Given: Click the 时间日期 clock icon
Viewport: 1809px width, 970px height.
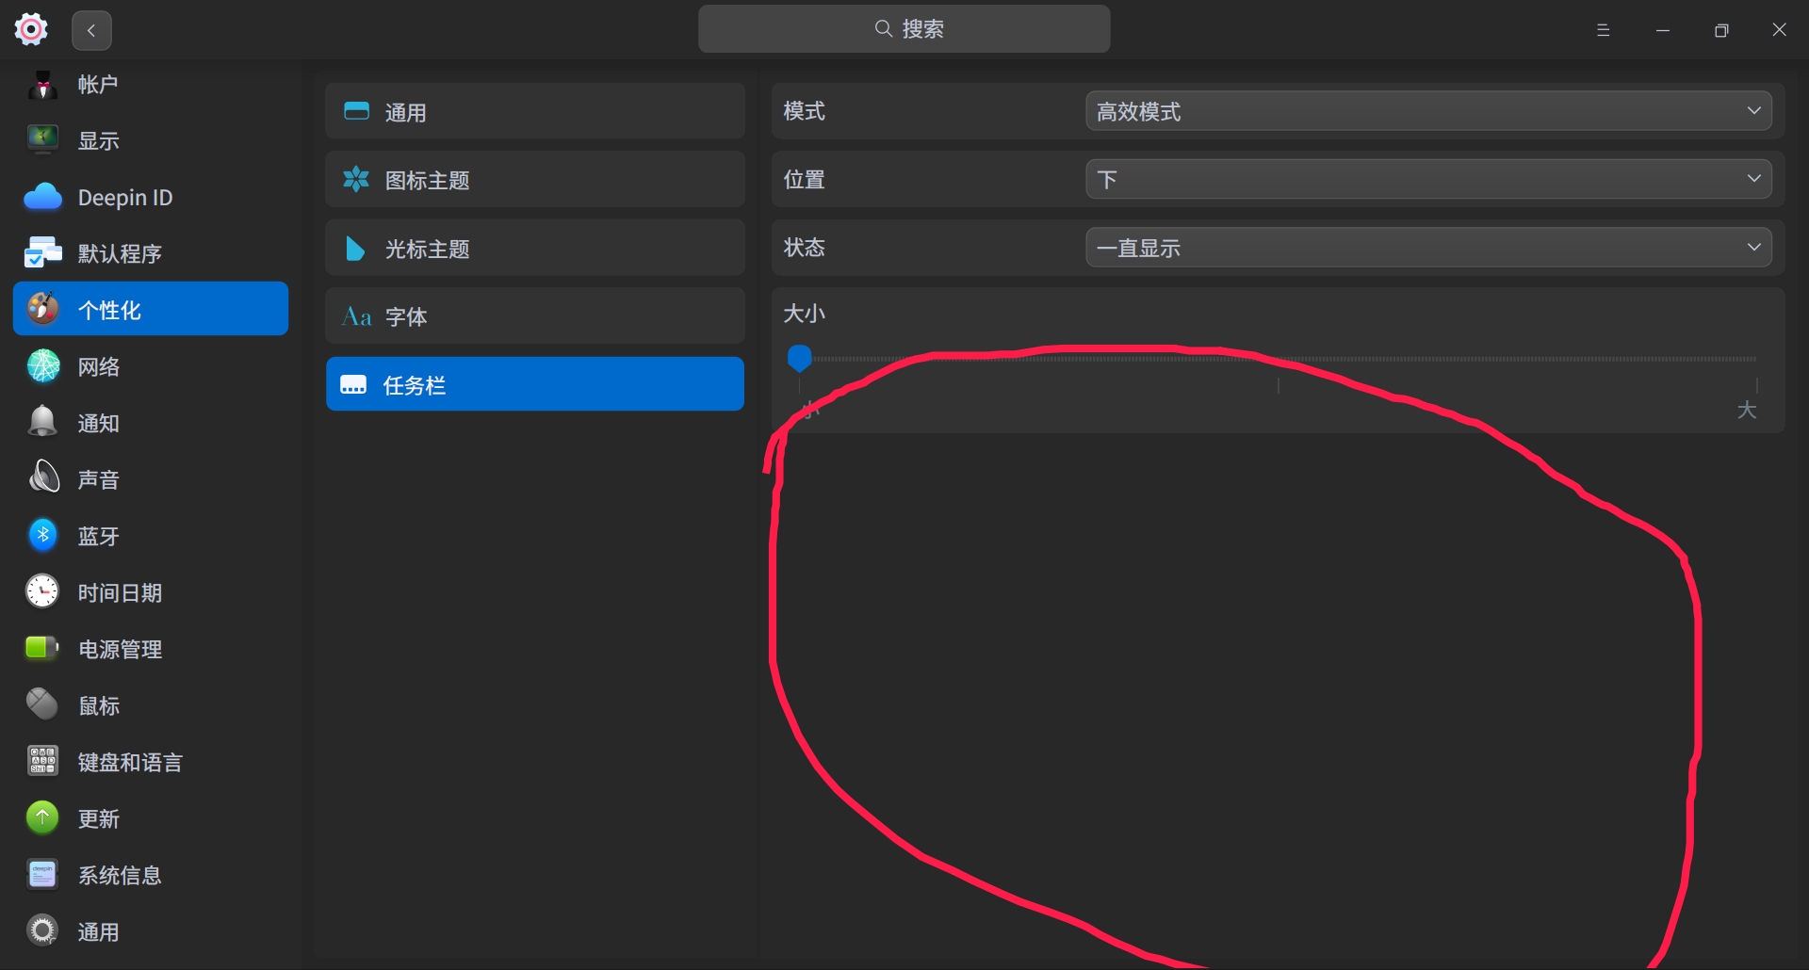Looking at the screenshot, I should [43, 591].
